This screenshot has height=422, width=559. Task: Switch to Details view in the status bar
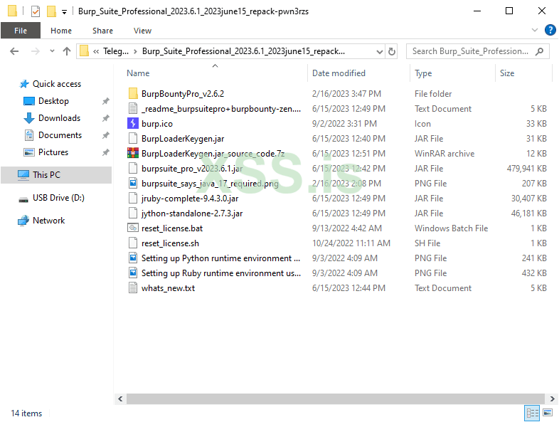click(532, 413)
